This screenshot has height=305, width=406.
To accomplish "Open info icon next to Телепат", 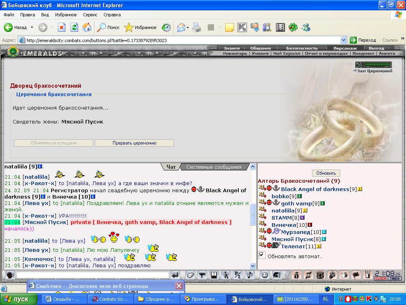I will (319, 246).
